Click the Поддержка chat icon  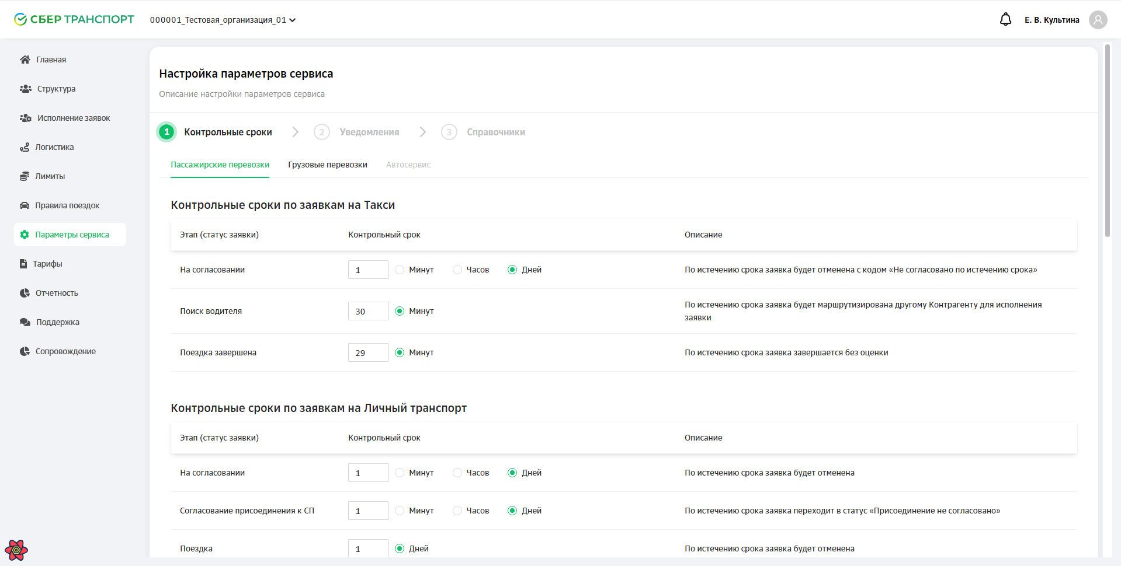click(x=25, y=322)
